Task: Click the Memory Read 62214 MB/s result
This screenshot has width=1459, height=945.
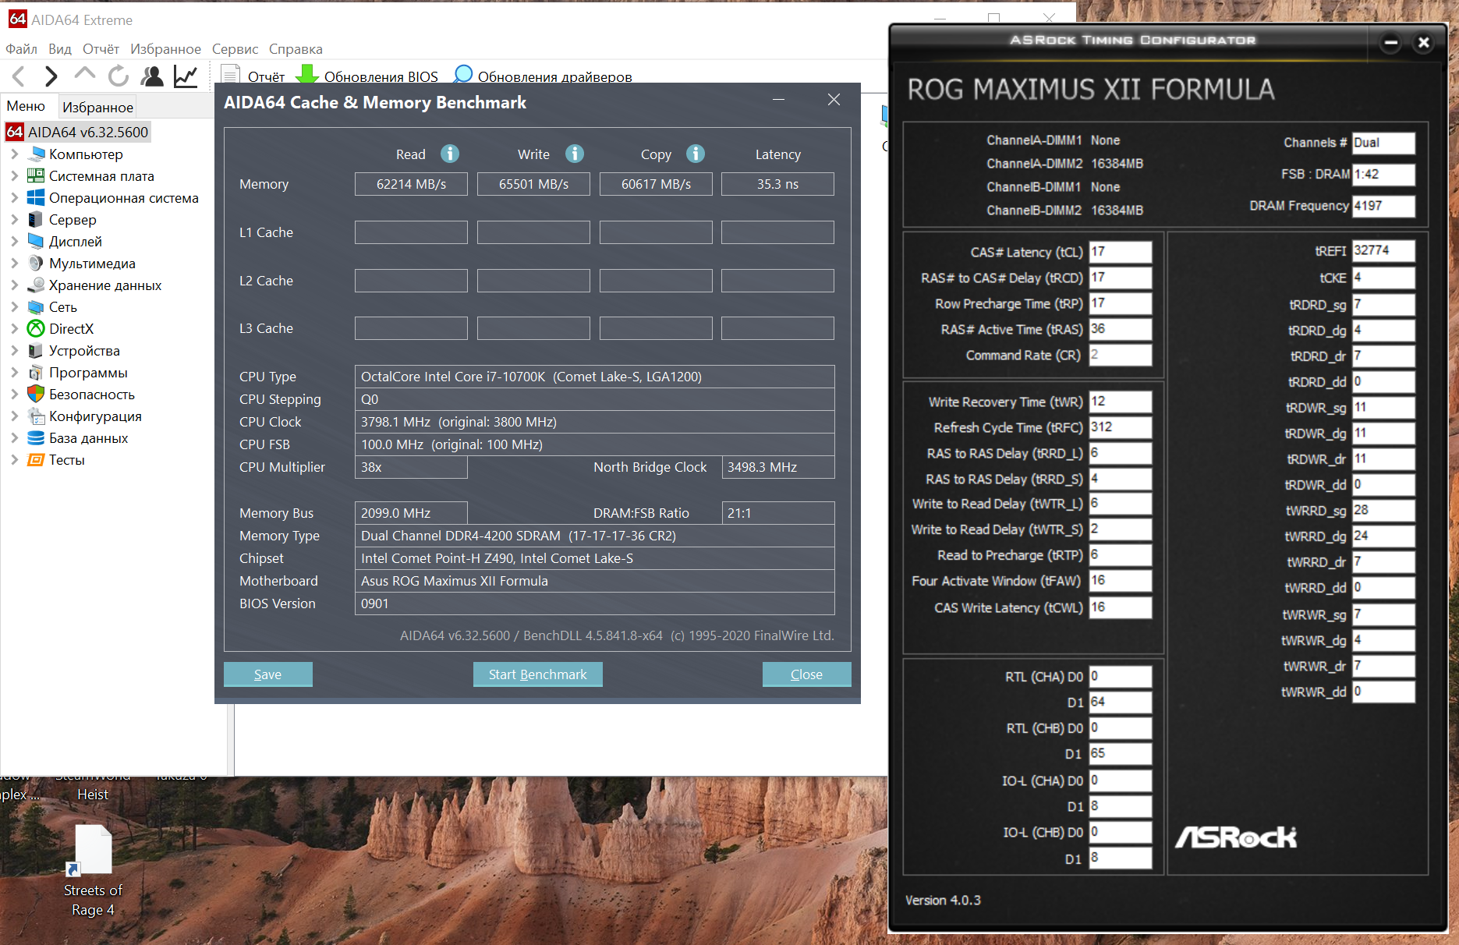Action: point(411,184)
